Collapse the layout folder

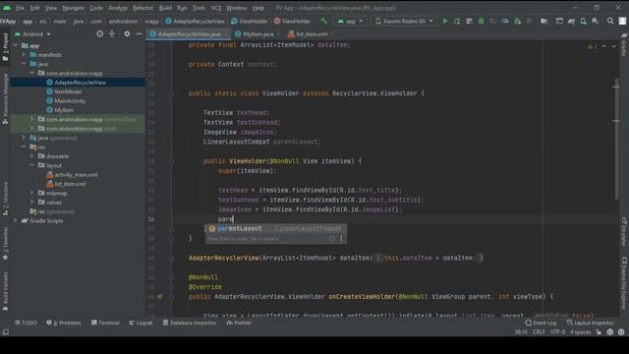tap(31, 165)
